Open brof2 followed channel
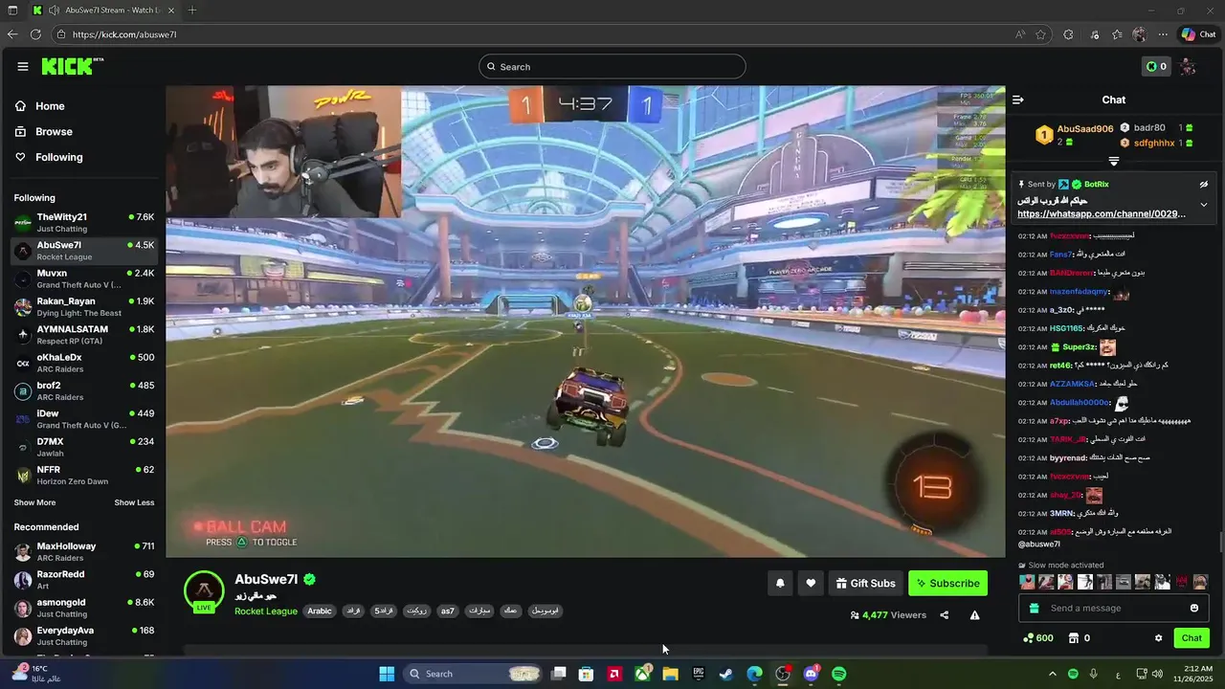Image resolution: width=1225 pixels, height=689 pixels. [84, 391]
